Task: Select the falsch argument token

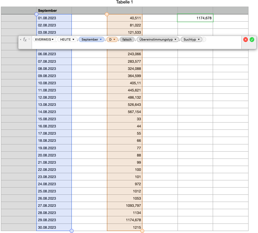Action: coord(127,39)
